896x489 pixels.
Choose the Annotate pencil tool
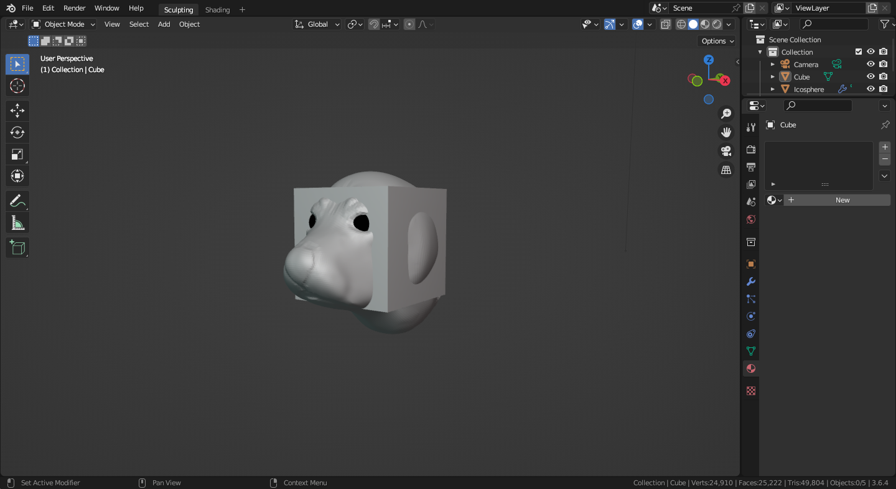point(17,201)
